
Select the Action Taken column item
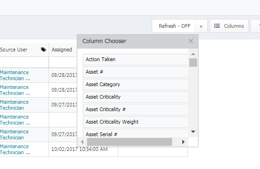(x=136, y=59)
